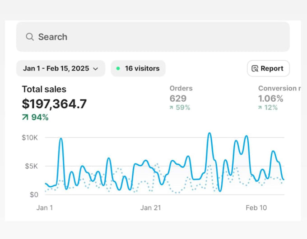This screenshot has width=307, height=239.
Task: Focus the Search input field
Action: pyautogui.click(x=153, y=37)
